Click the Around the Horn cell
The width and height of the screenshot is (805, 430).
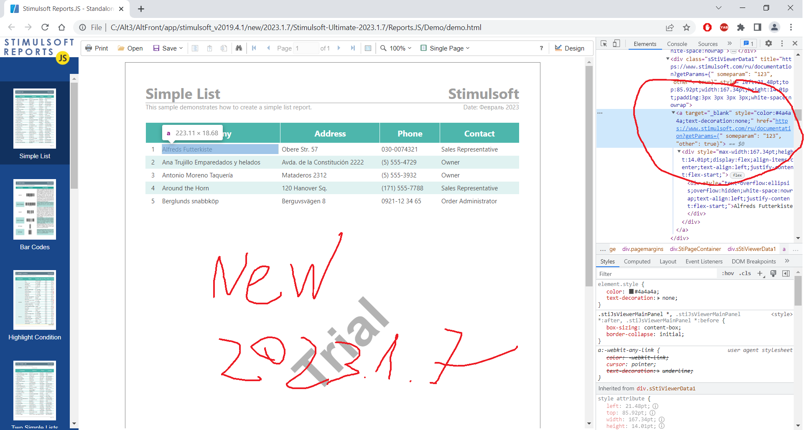186,188
